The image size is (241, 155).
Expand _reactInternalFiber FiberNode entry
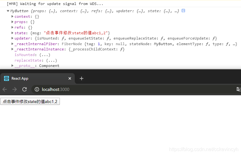click(x=12, y=44)
